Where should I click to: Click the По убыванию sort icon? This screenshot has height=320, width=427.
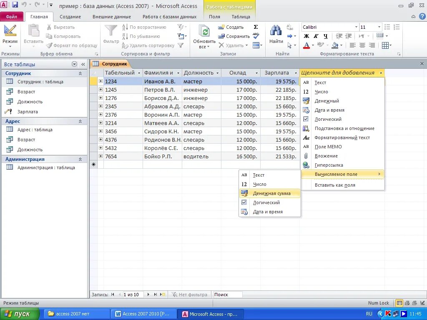click(125, 36)
